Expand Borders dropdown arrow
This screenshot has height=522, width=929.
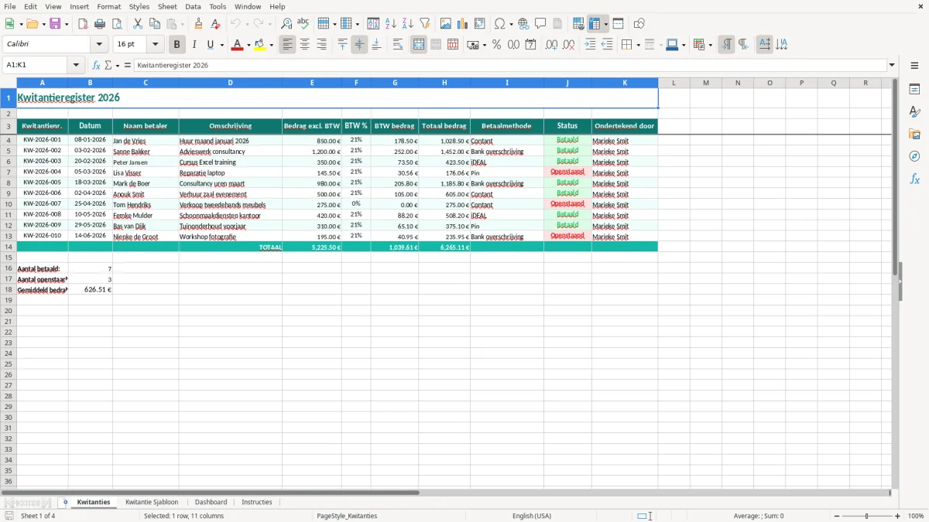pyautogui.click(x=638, y=45)
